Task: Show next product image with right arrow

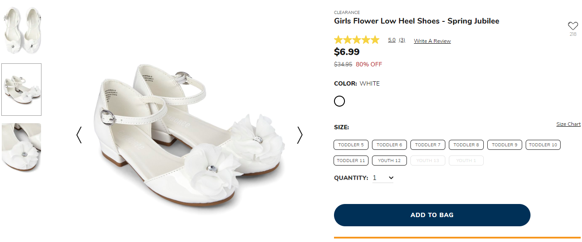Action: click(x=300, y=135)
